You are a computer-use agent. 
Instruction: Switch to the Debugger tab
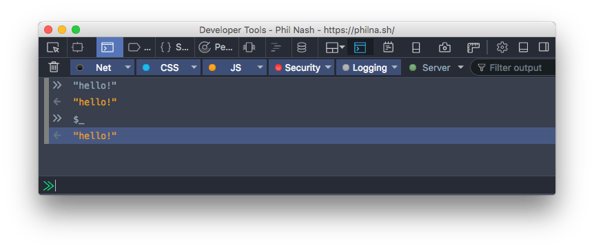pyautogui.click(x=139, y=48)
